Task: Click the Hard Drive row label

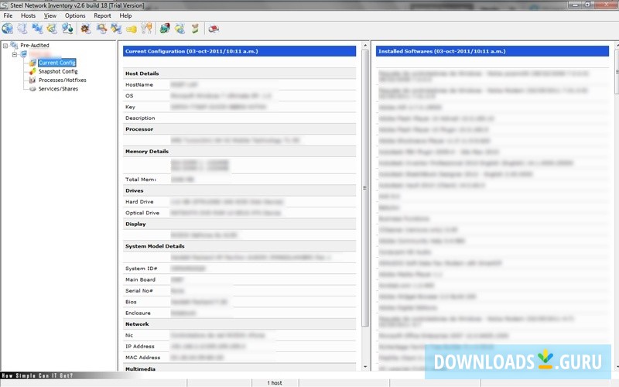Action: [139, 201]
